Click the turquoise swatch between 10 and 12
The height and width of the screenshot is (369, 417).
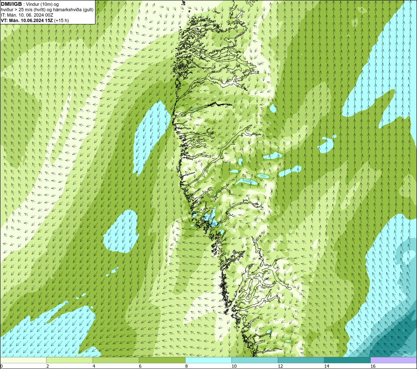[254, 360]
